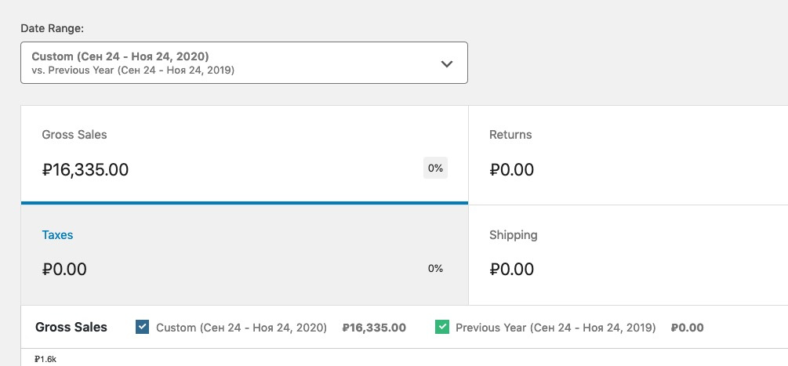Click the ₽16,335.00 Gross Sales amount in summary
Image resolution: width=788 pixels, height=366 pixels.
85,169
